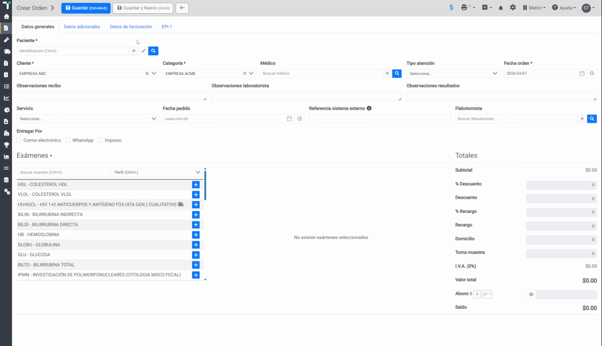Click the patient search magnifier icon
602x346 pixels.
[x=153, y=51]
